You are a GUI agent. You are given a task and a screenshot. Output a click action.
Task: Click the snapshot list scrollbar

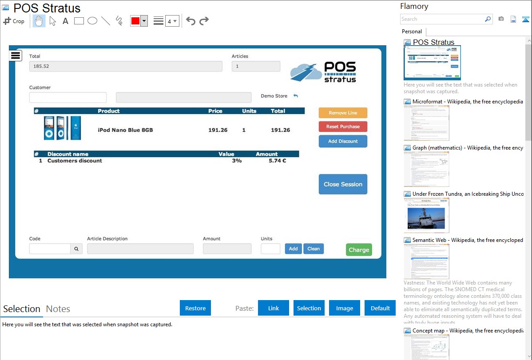pos(528,91)
